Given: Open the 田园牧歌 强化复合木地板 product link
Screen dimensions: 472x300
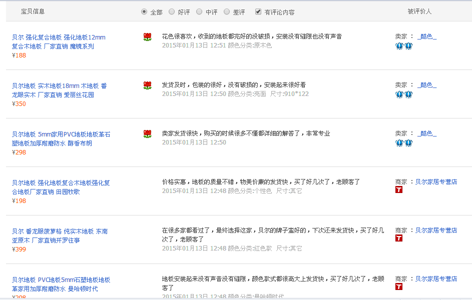Looking at the screenshot, I should [x=61, y=187].
